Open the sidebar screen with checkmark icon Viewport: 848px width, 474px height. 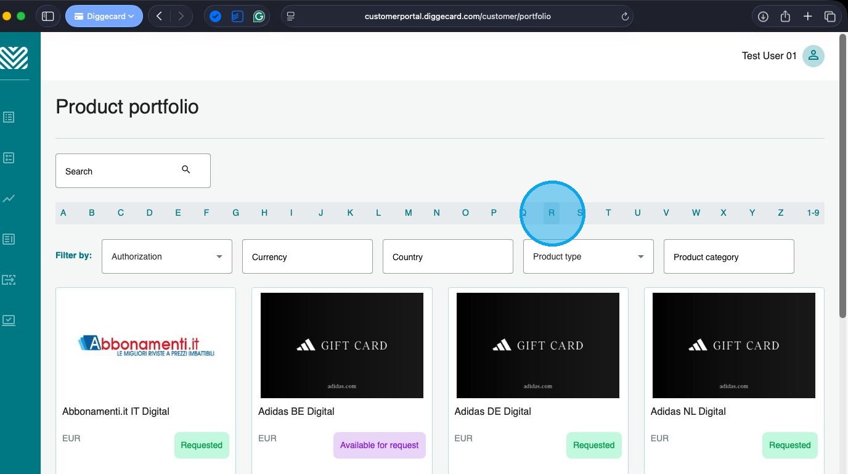pyautogui.click(x=9, y=321)
